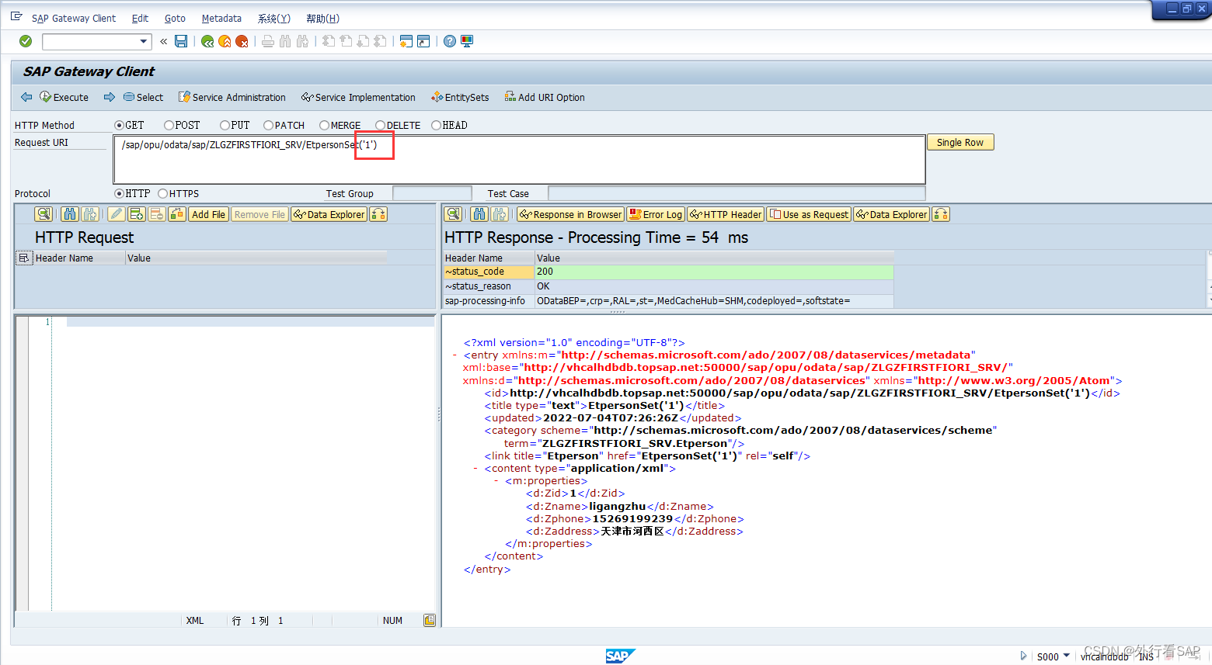The height and width of the screenshot is (665, 1212).
Task: Click the right arrow icon before Select
Action: 110,97
